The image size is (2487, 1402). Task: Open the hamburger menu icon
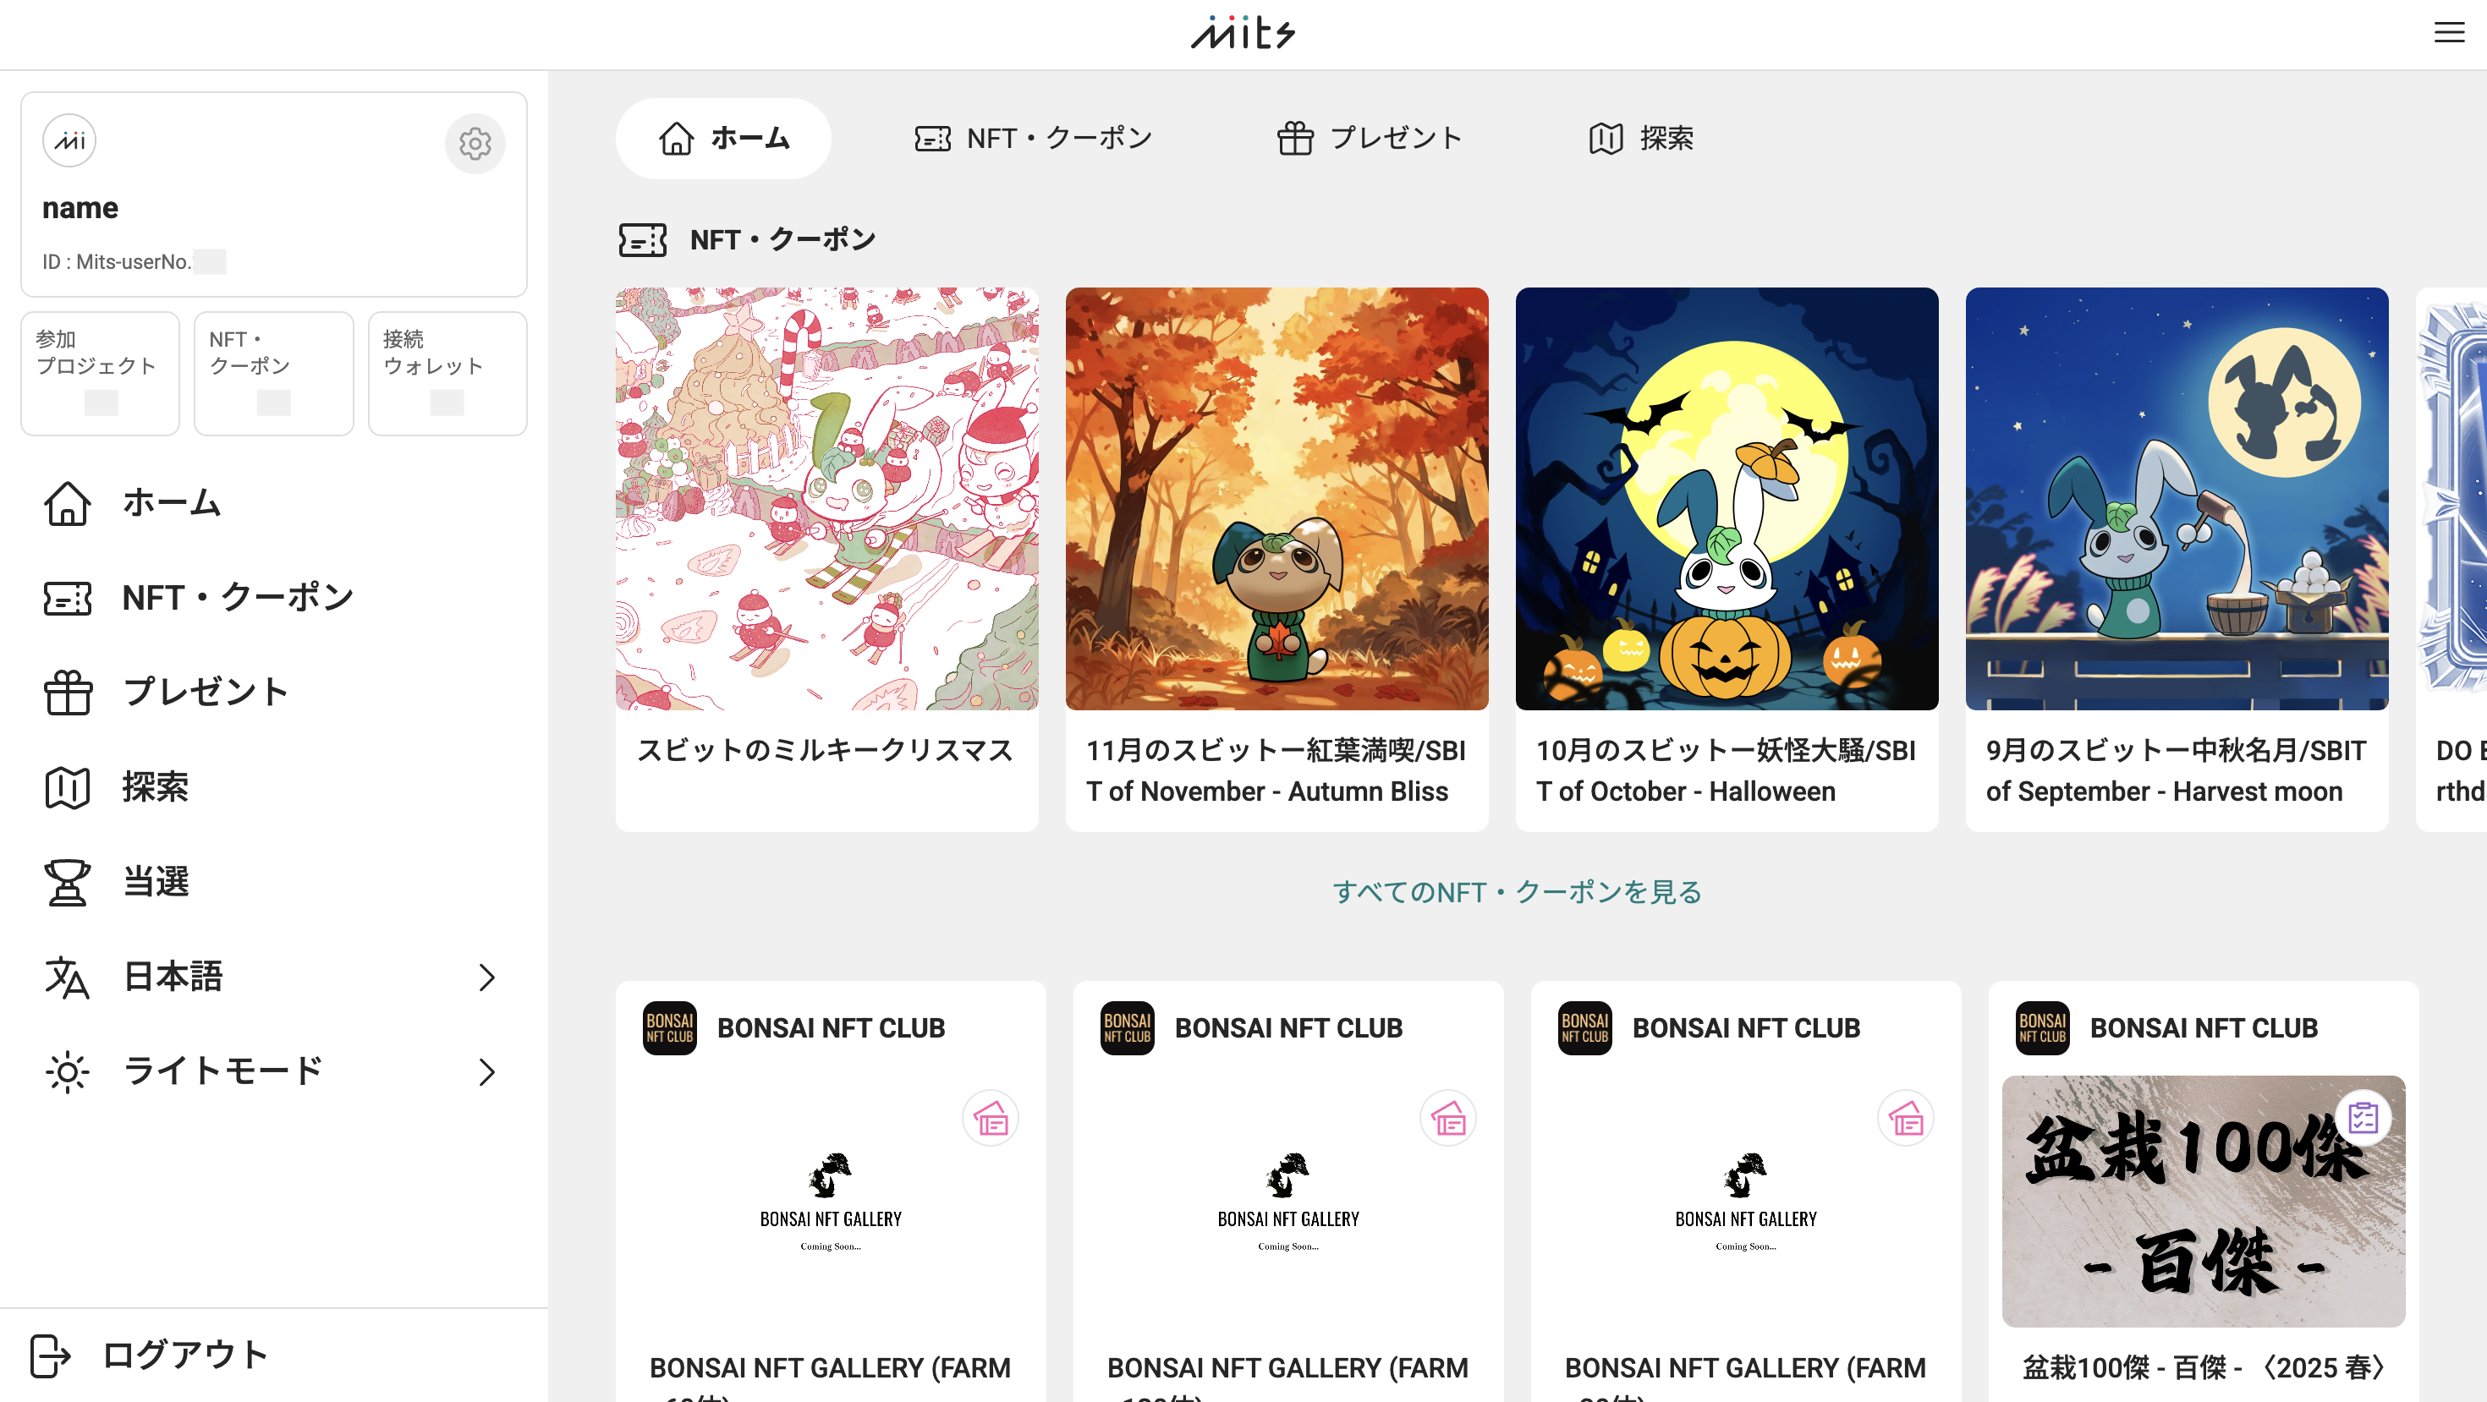pos(2448,33)
